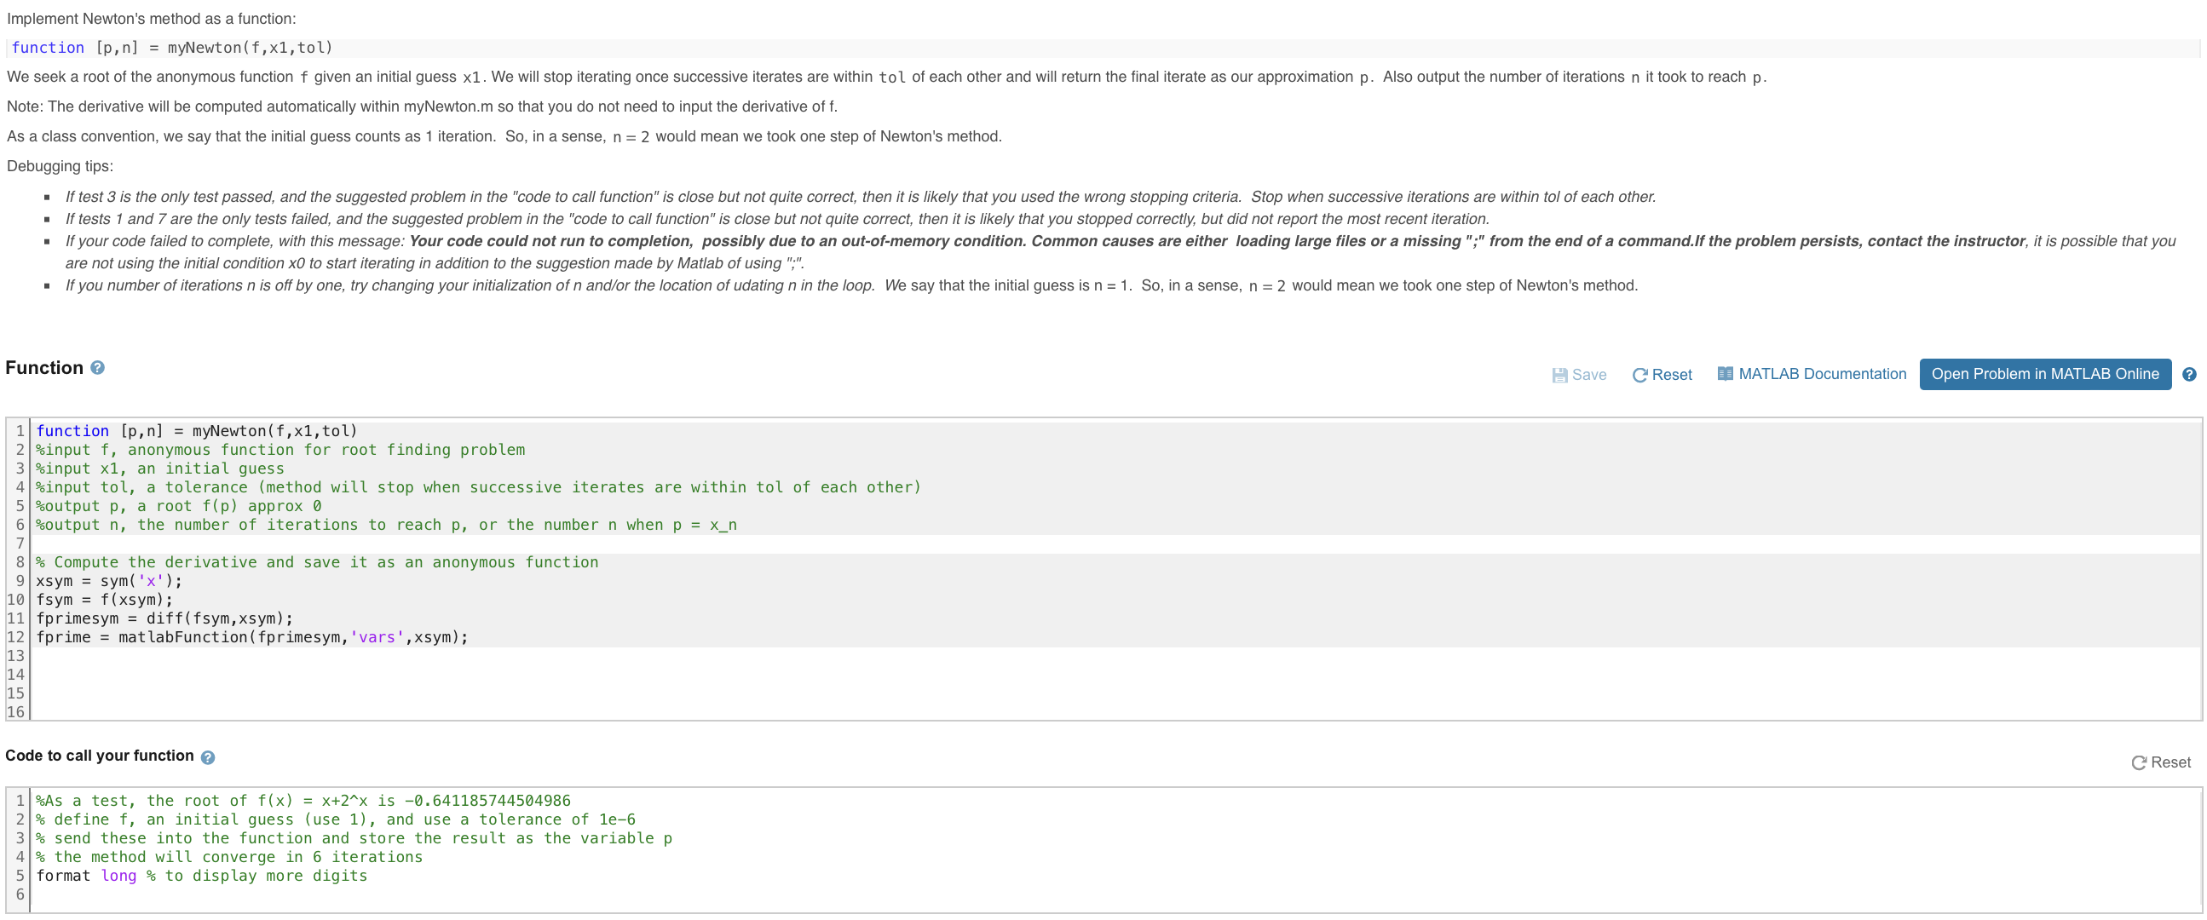Reset the Function editor
This screenshot has width=2207, height=920.
(1661, 374)
